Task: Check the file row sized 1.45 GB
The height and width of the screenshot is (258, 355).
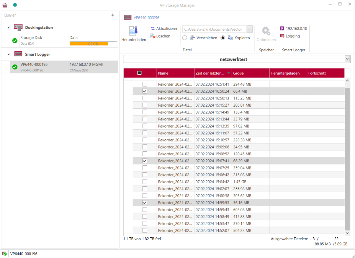Action: coord(145,182)
